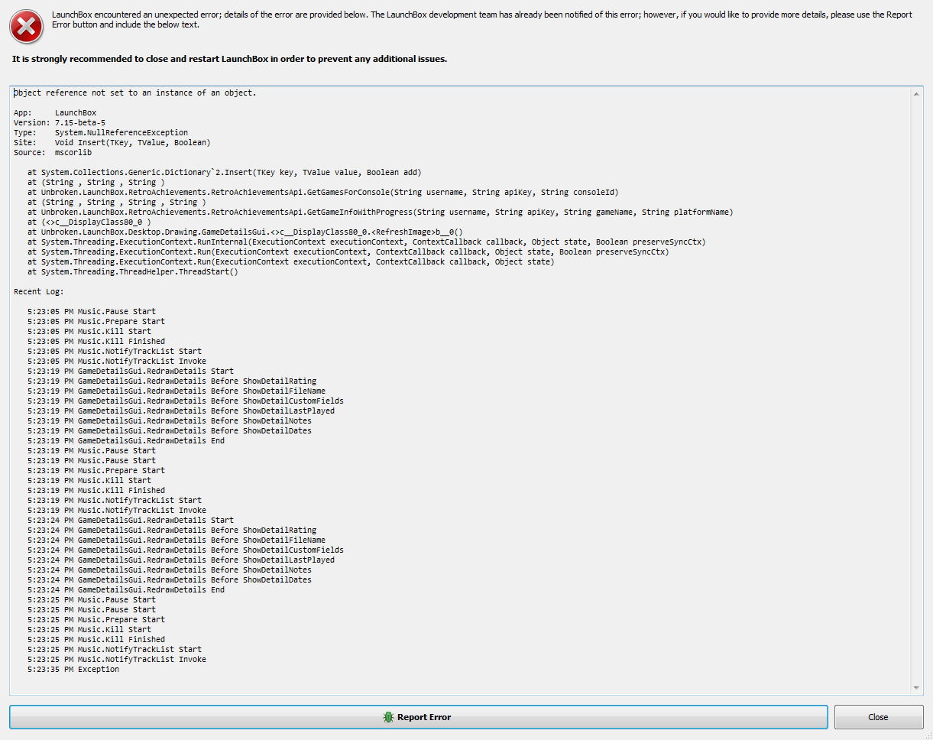The height and width of the screenshot is (740, 933).
Task: Click the 5:23:05 Music.Prepare Start entry
Action: tap(96, 321)
